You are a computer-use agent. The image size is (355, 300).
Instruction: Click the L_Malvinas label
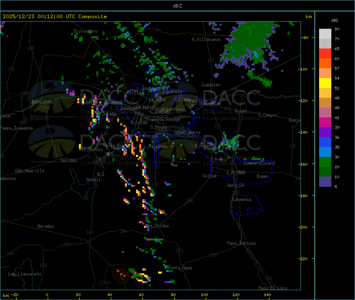[155, 146]
